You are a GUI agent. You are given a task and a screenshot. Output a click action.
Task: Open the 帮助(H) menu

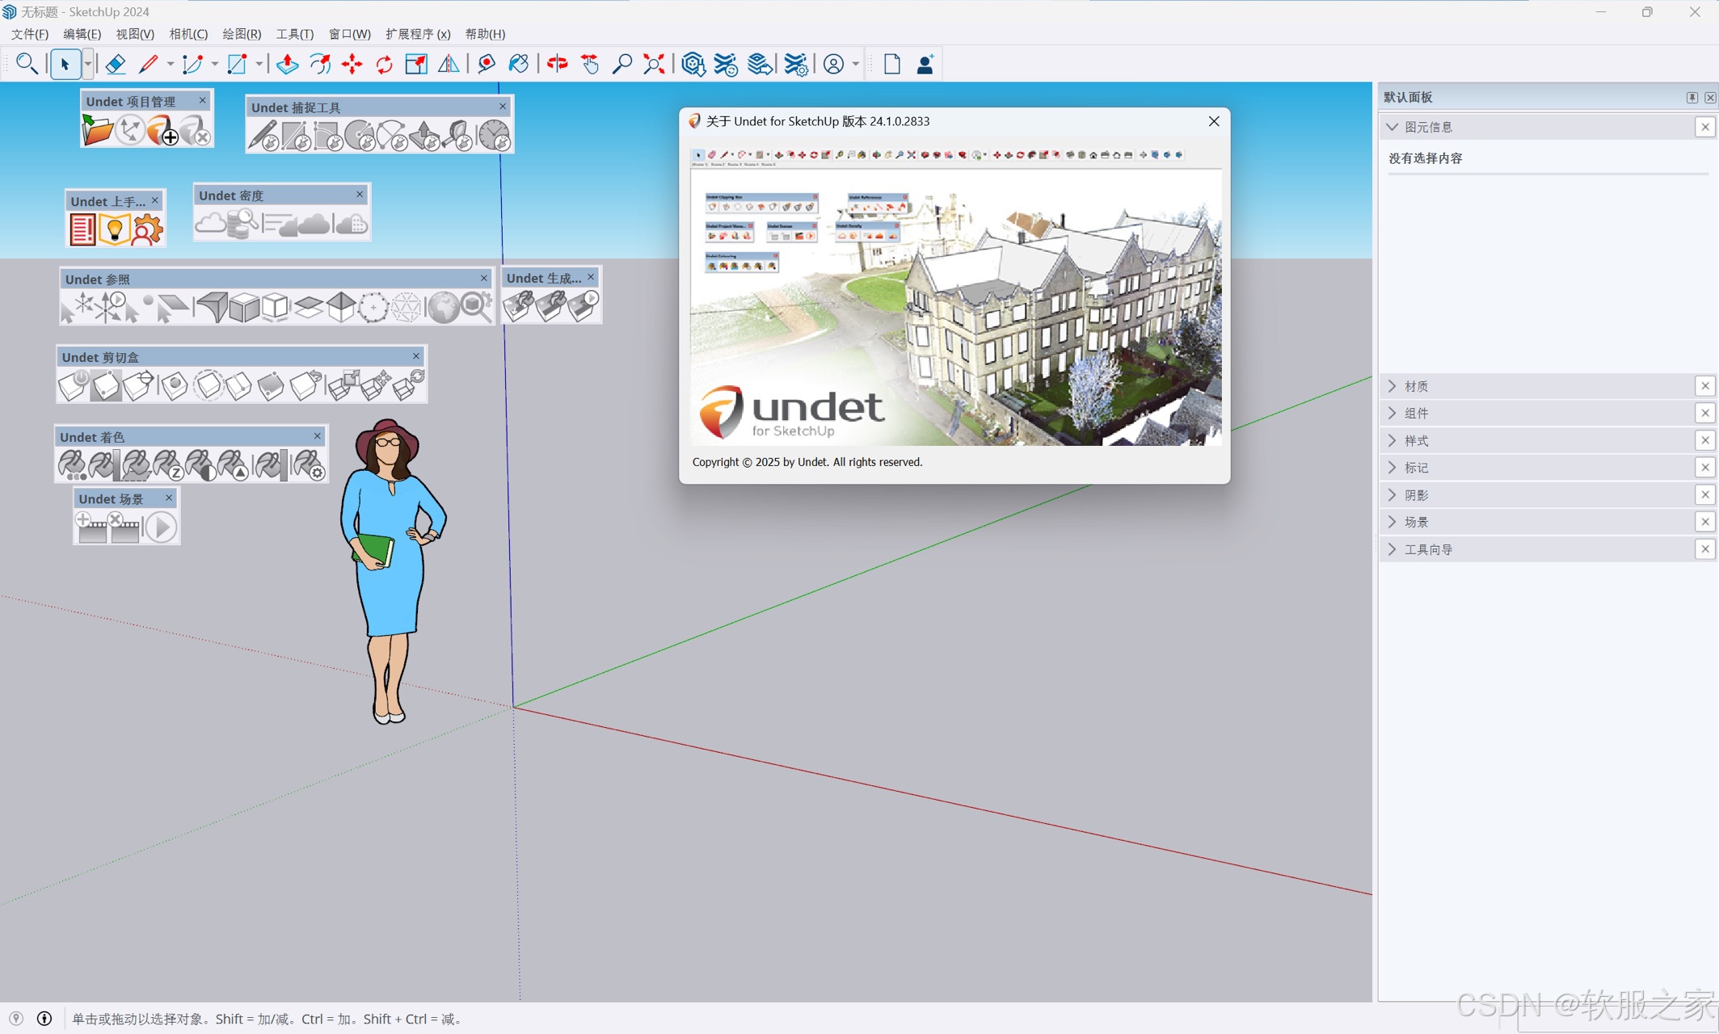(x=485, y=34)
